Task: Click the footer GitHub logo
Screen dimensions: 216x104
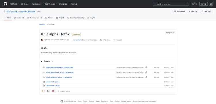Action: (x=62, y=101)
